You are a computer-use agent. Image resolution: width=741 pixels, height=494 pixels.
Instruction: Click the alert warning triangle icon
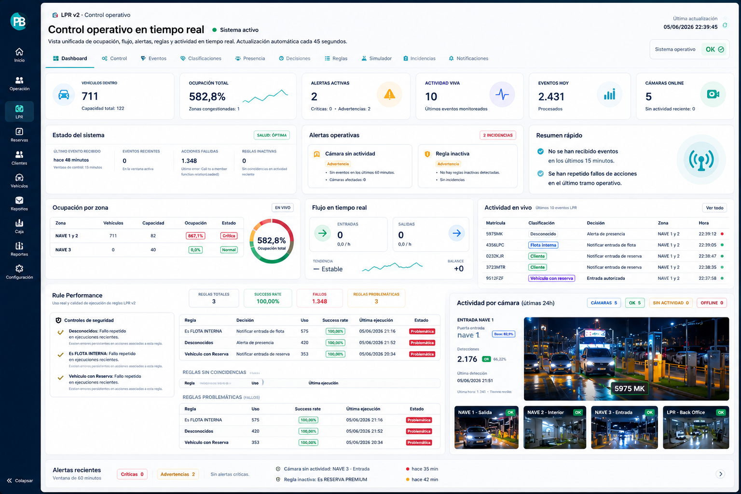pyautogui.click(x=389, y=95)
